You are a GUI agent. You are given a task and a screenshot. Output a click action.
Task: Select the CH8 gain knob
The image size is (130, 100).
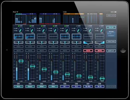click(102, 30)
